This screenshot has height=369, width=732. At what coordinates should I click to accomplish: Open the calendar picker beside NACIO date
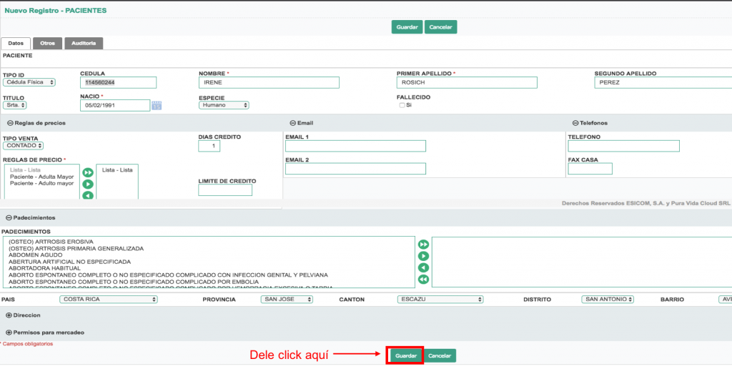coord(157,106)
